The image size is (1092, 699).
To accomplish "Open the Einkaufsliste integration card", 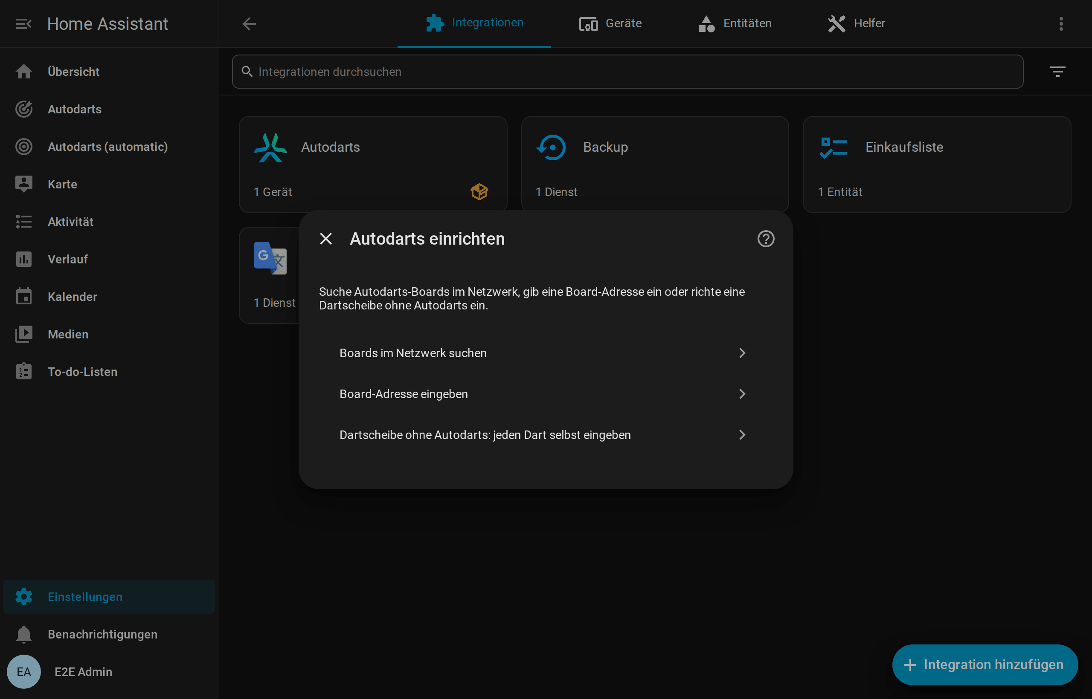I will (937, 165).
